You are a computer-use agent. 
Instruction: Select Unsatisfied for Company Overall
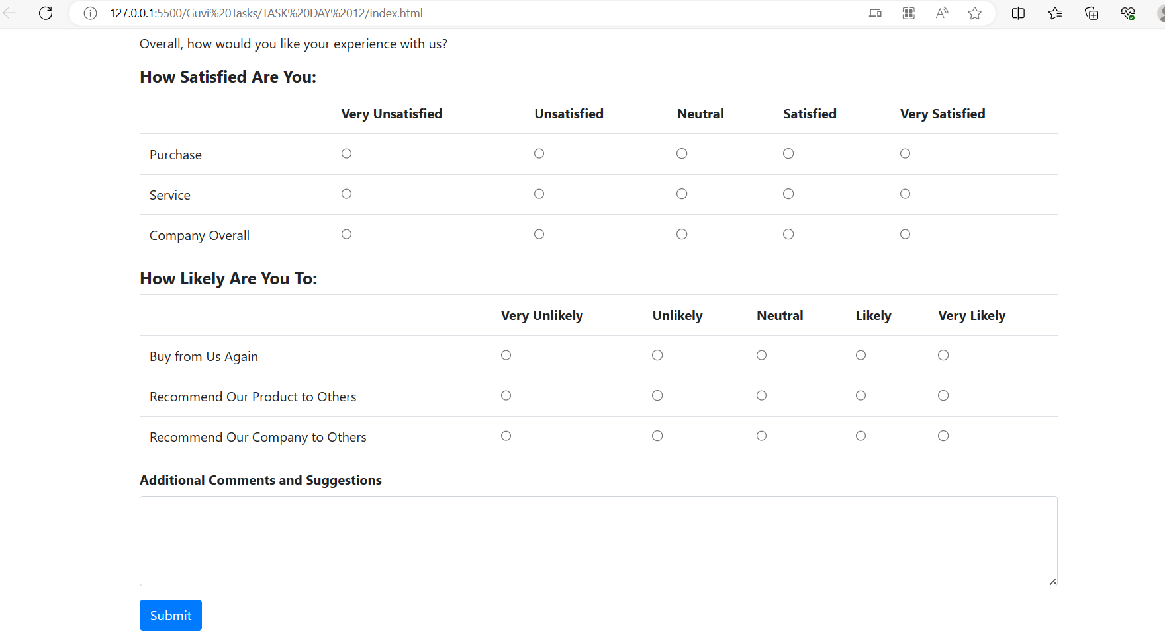pyautogui.click(x=539, y=233)
